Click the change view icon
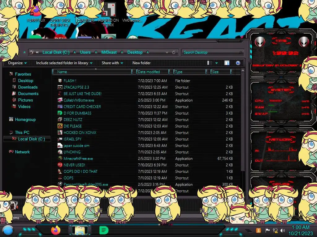The image size is (317, 237). (x=210, y=63)
